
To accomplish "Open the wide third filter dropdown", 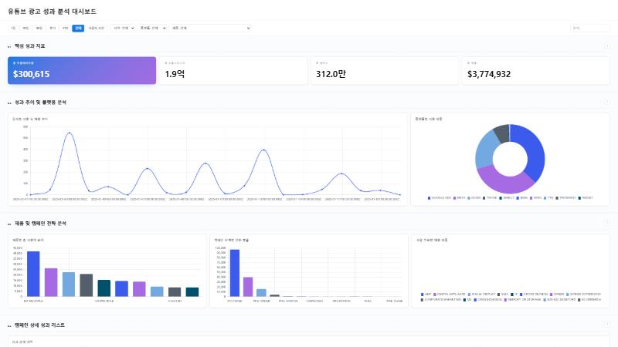I will 210,28.
